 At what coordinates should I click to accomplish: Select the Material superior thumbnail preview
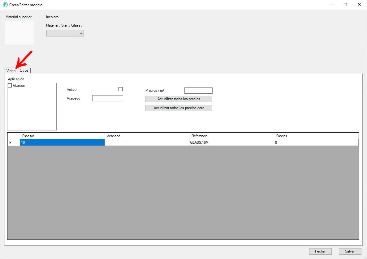click(x=19, y=33)
